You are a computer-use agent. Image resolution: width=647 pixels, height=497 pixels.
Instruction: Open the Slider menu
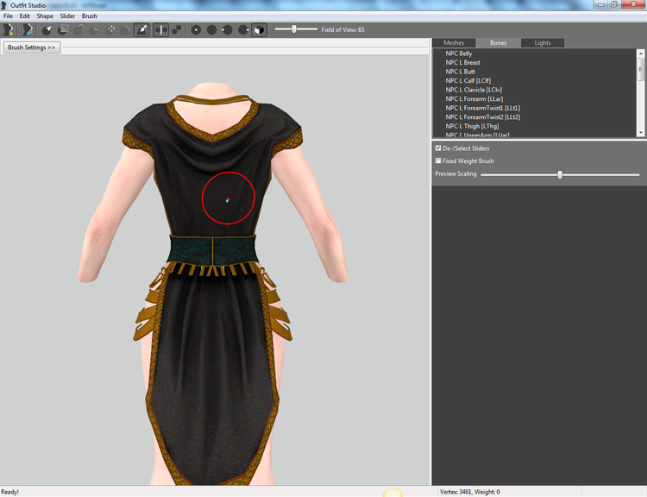tap(67, 16)
